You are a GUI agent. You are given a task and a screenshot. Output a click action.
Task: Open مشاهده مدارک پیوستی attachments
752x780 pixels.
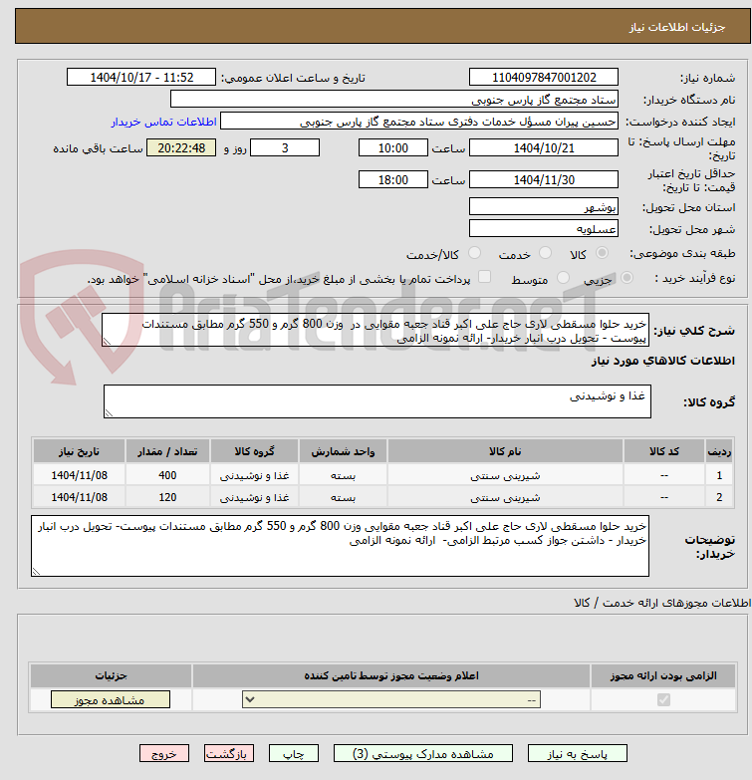[422, 754]
